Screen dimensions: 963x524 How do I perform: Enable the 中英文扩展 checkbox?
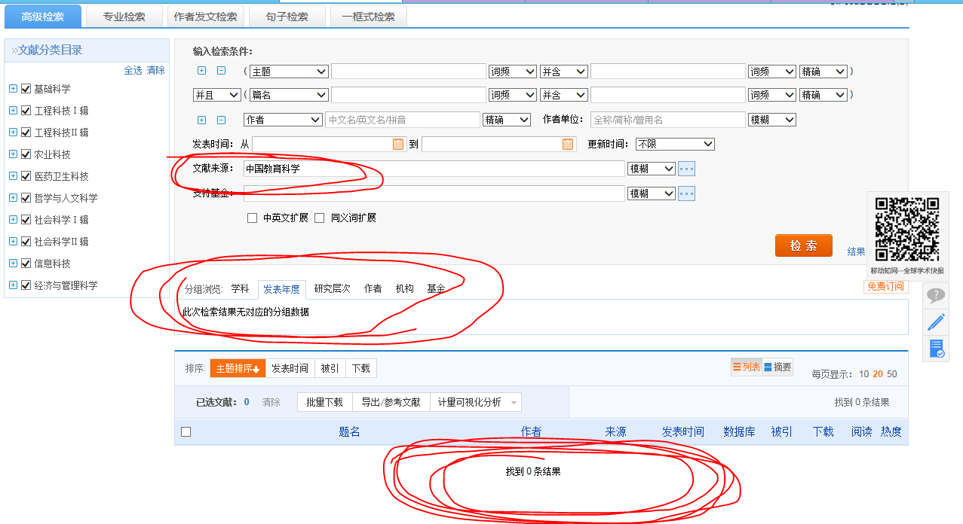tap(253, 218)
